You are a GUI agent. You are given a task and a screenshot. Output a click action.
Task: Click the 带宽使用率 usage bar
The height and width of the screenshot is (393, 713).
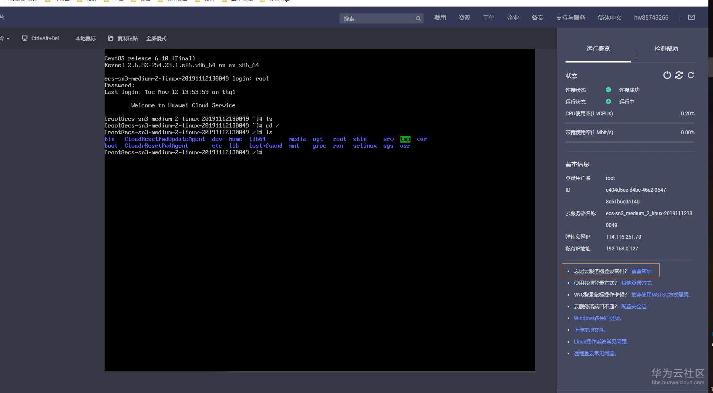pyautogui.click(x=630, y=142)
